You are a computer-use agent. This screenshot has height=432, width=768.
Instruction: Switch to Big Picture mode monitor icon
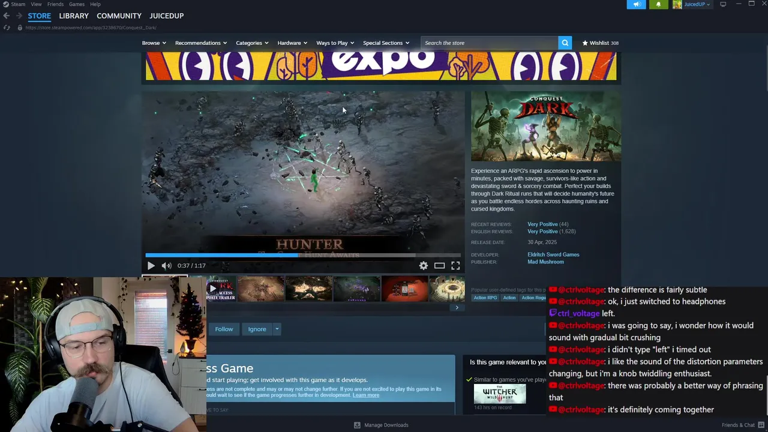723,4
